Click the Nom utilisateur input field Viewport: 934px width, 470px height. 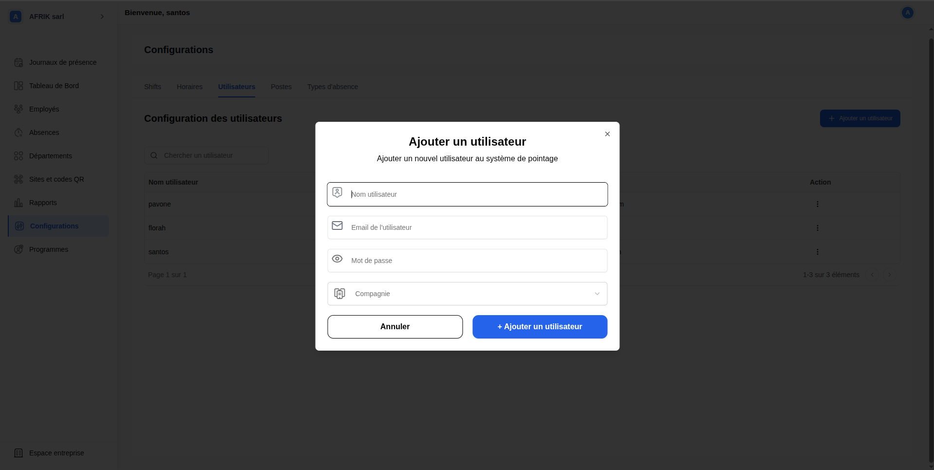(467, 194)
